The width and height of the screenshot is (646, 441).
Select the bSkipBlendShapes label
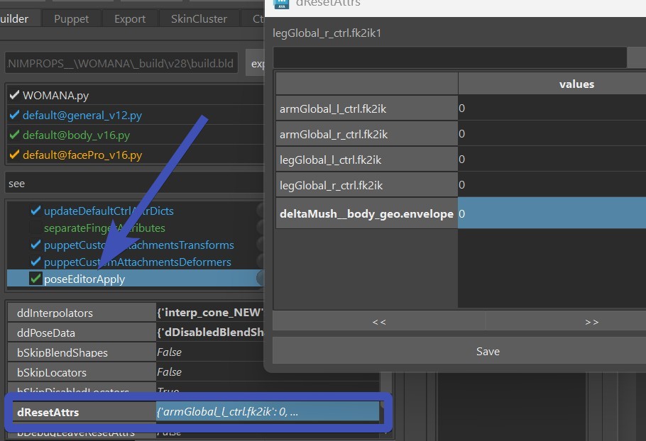tap(82, 352)
